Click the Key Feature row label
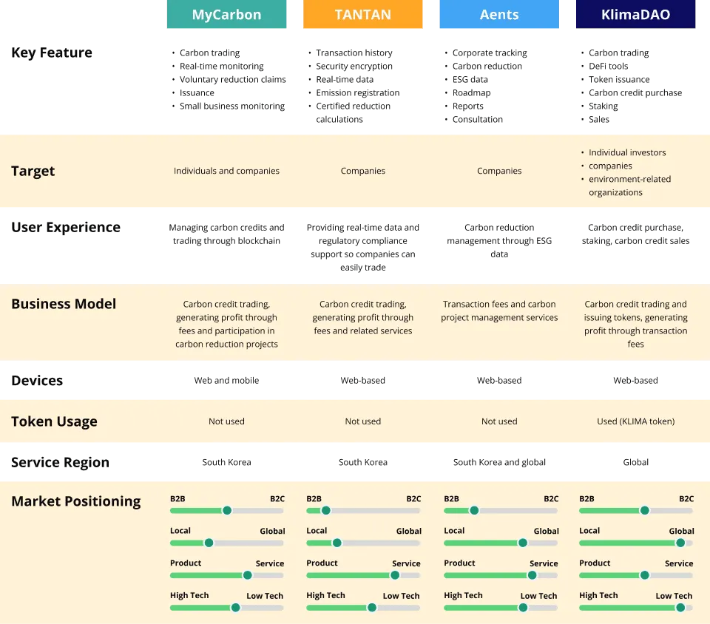Screen dimensions: 710x624 [52, 52]
